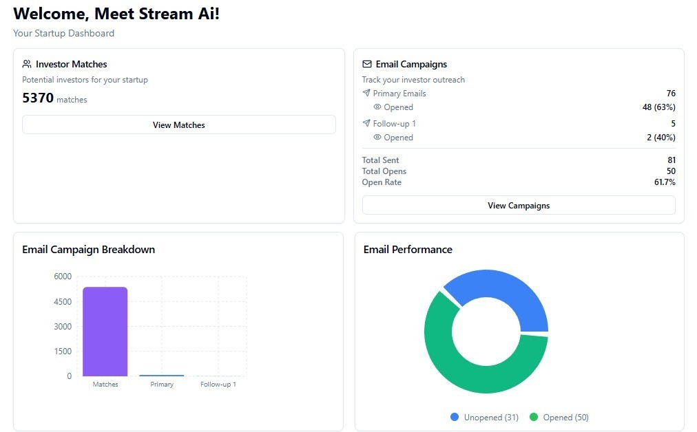
Task: Click the "2 (40%)" opened value
Action: coord(661,137)
